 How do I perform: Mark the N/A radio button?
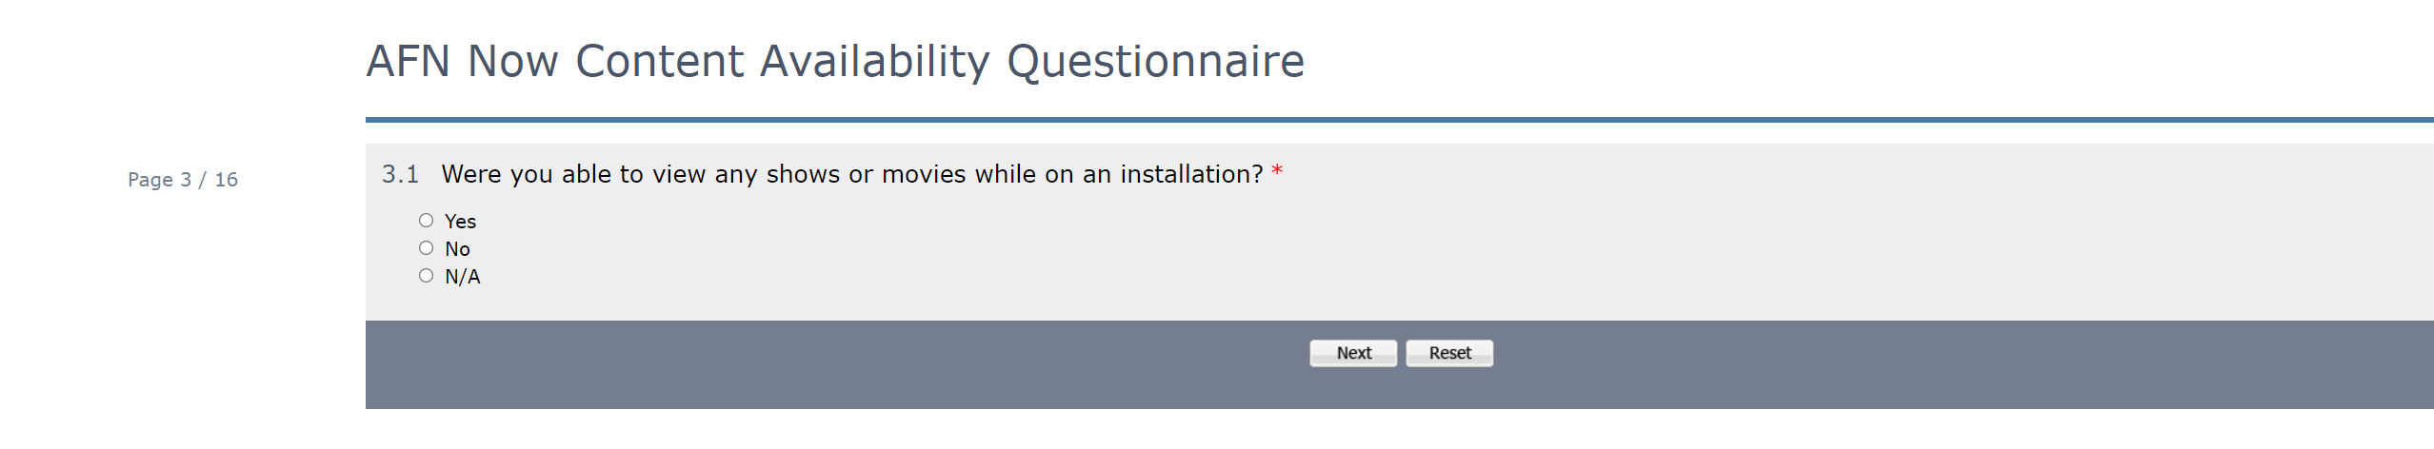[426, 276]
